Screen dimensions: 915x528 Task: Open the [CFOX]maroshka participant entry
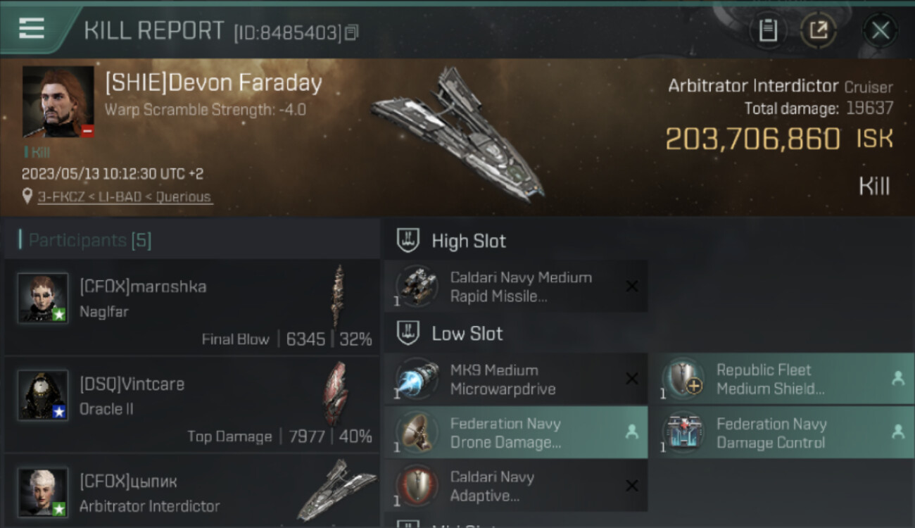(191, 306)
